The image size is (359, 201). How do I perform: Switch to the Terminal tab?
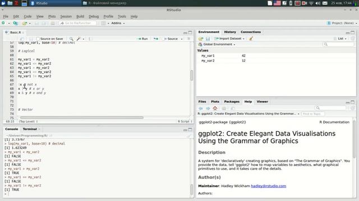[x=30, y=129]
